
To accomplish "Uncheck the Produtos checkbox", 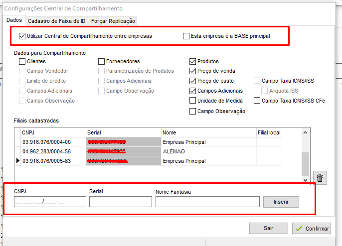I will point(193,62).
